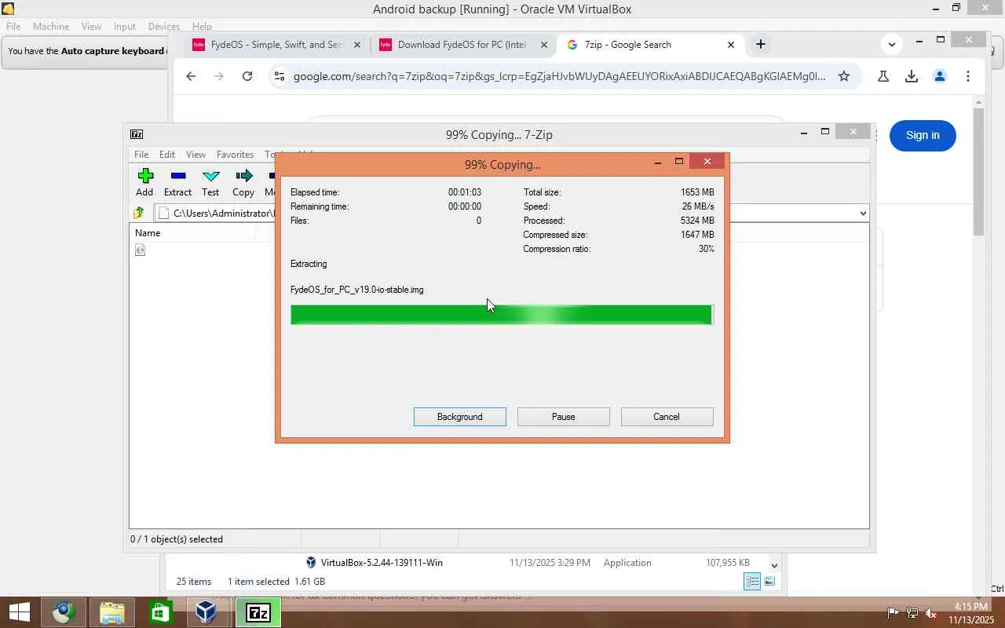
Task: Open VirtualBox from the guest taskbar
Action: click(x=206, y=612)
